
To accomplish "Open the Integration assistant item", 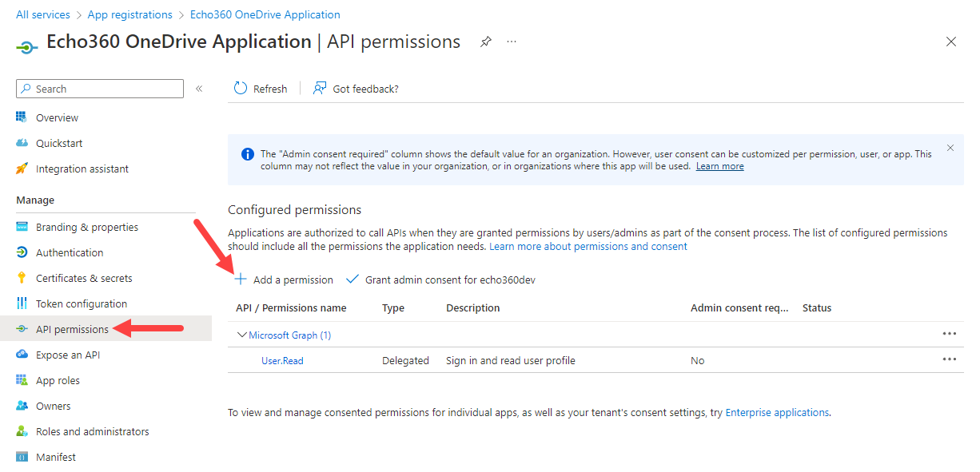I will [x=82, y=169].
